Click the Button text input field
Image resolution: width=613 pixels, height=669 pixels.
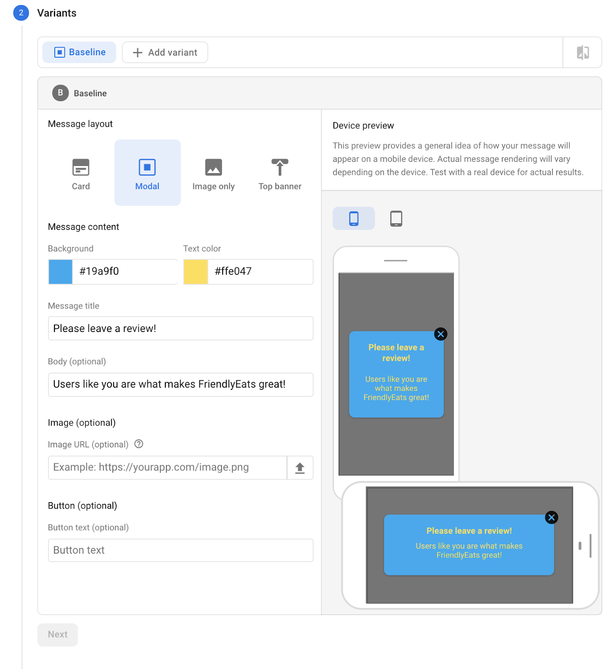[x=181, y=550]
